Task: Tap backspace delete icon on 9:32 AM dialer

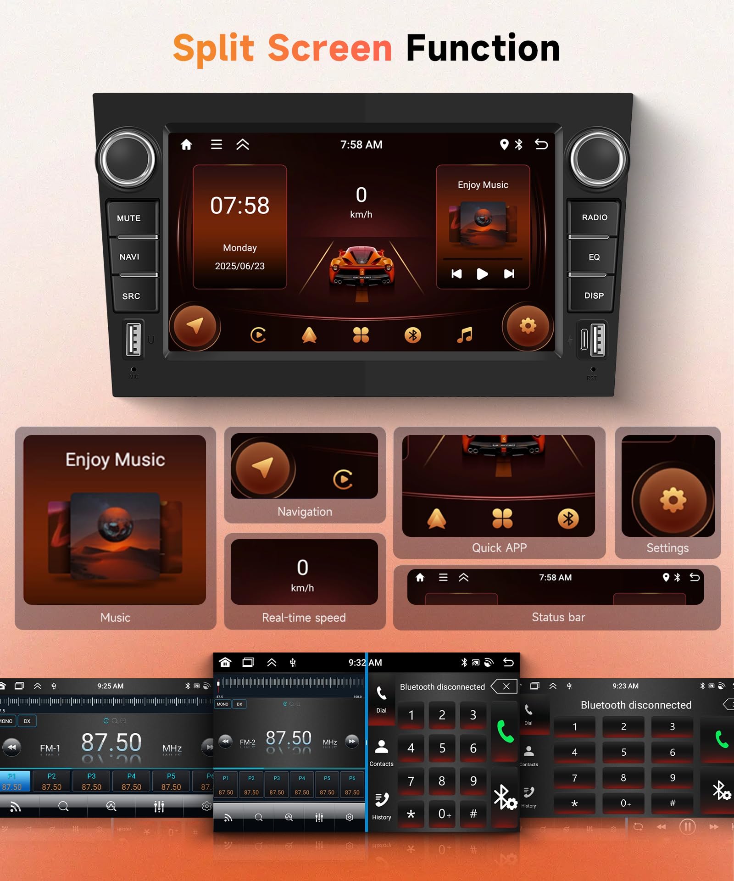Action: 504,686
